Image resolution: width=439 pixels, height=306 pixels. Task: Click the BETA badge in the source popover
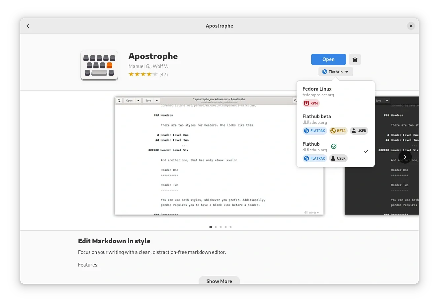coord(338,131)
